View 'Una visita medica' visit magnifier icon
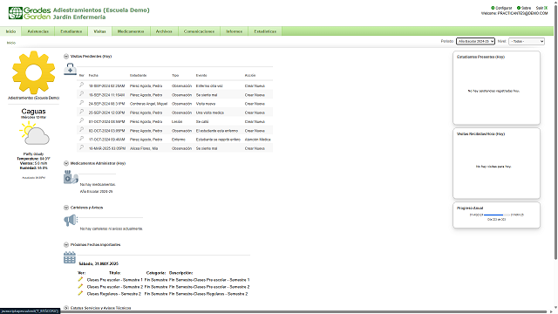558x314 pixels. coord(81,112)
